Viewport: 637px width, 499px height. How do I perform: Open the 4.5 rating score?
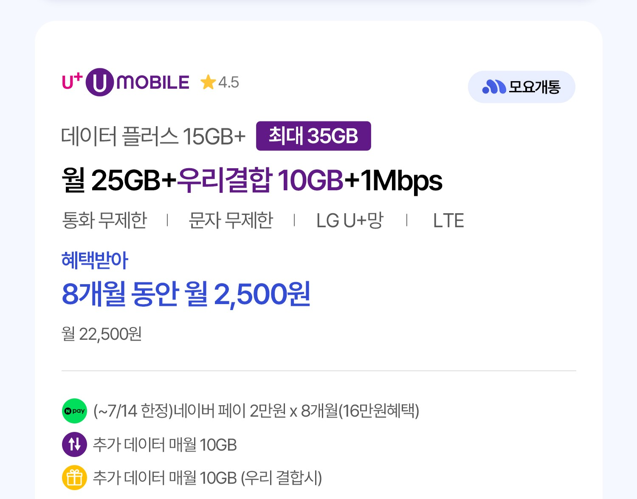(x=229, y=82)
